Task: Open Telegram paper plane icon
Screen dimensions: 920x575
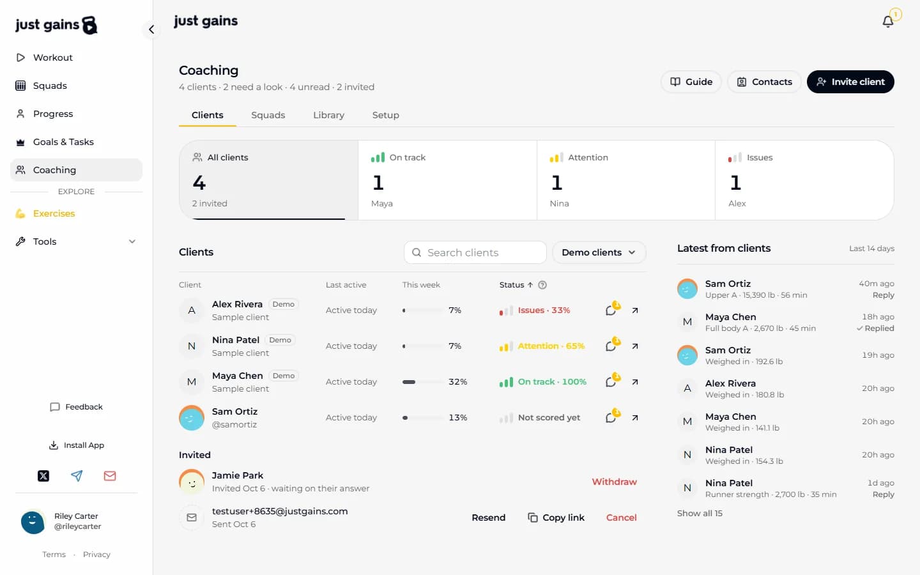Action: (77, 476)
